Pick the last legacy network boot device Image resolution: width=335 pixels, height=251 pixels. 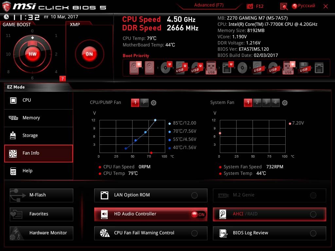coord(319,68)
